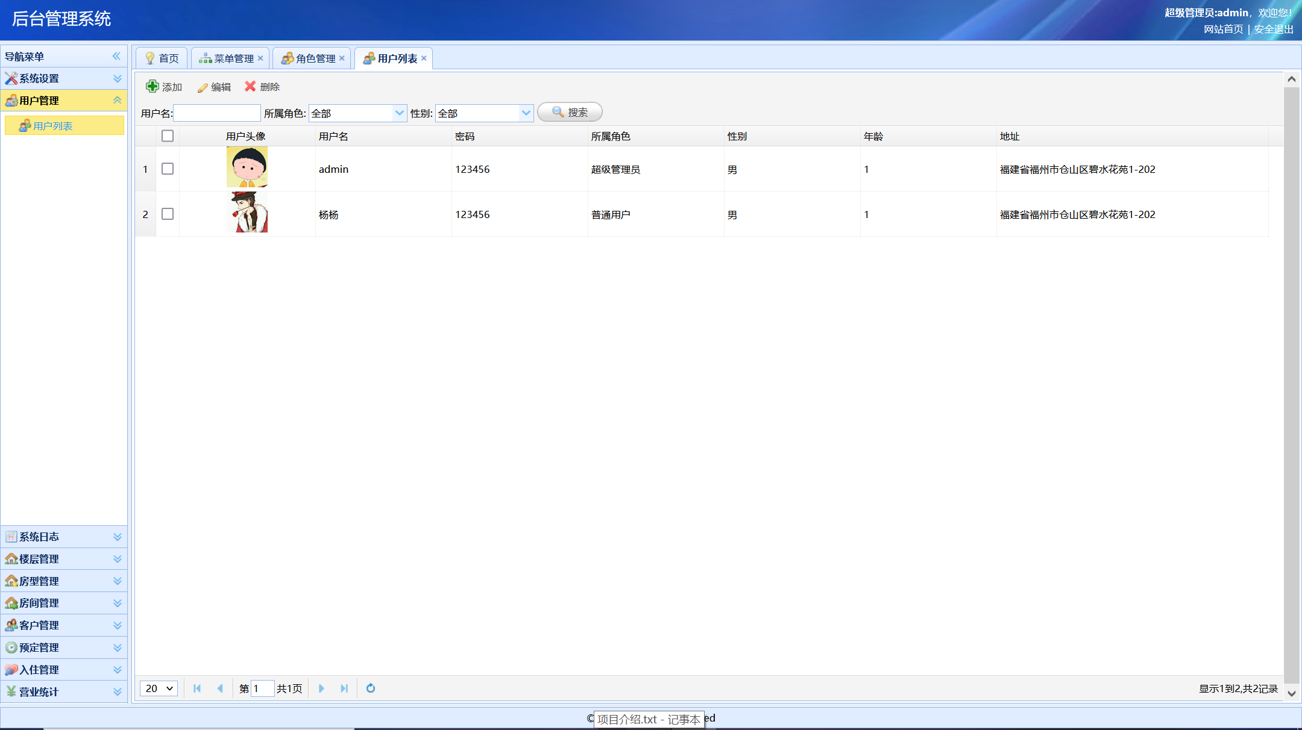This screenshot has height=730, width=1302.
Task: Click the magnifier Search button
Action: (570, 113)
